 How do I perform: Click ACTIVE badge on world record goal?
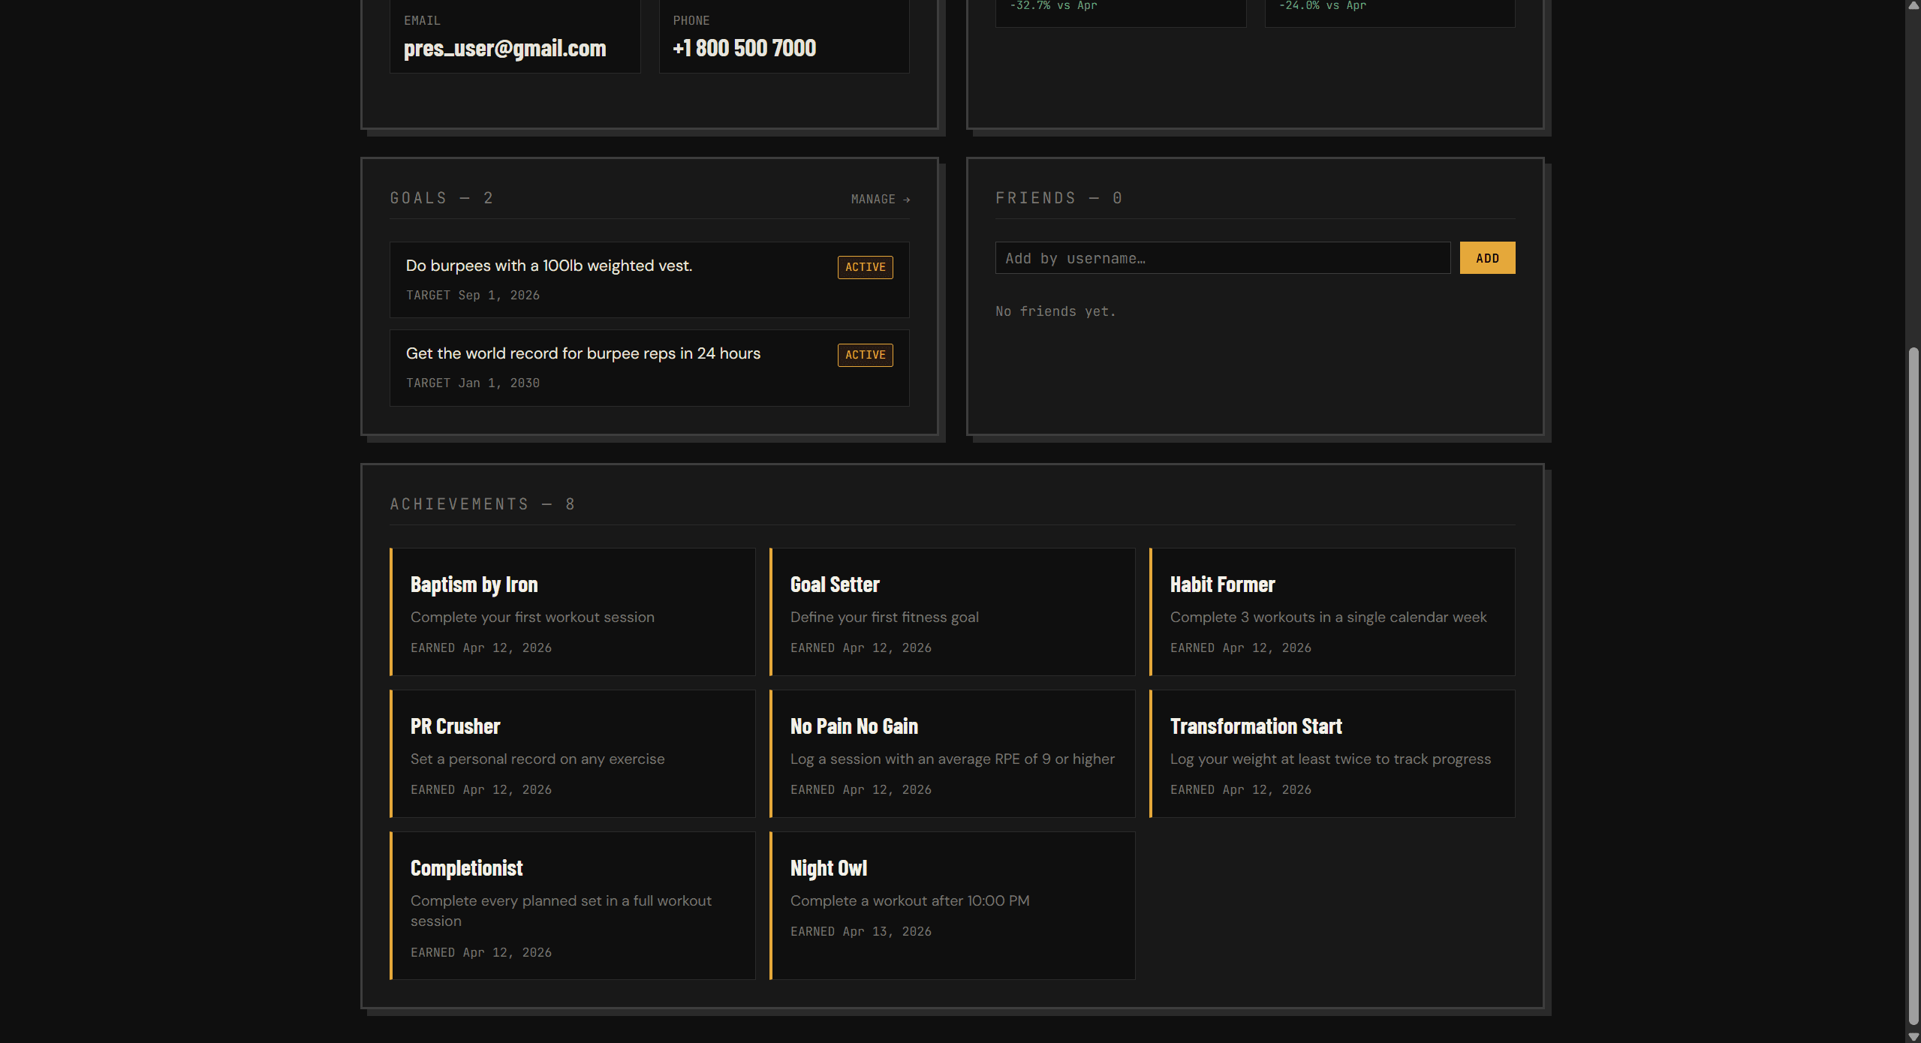click(x=865, y=355)
